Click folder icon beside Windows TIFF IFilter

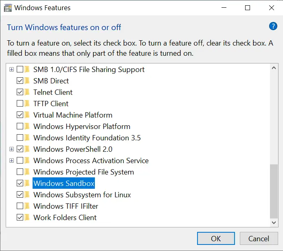click(x=27, y=206)
